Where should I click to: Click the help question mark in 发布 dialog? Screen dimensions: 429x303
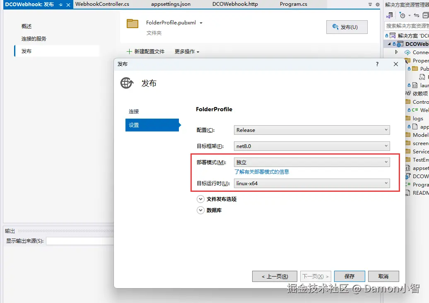click(x=377, y=64)
